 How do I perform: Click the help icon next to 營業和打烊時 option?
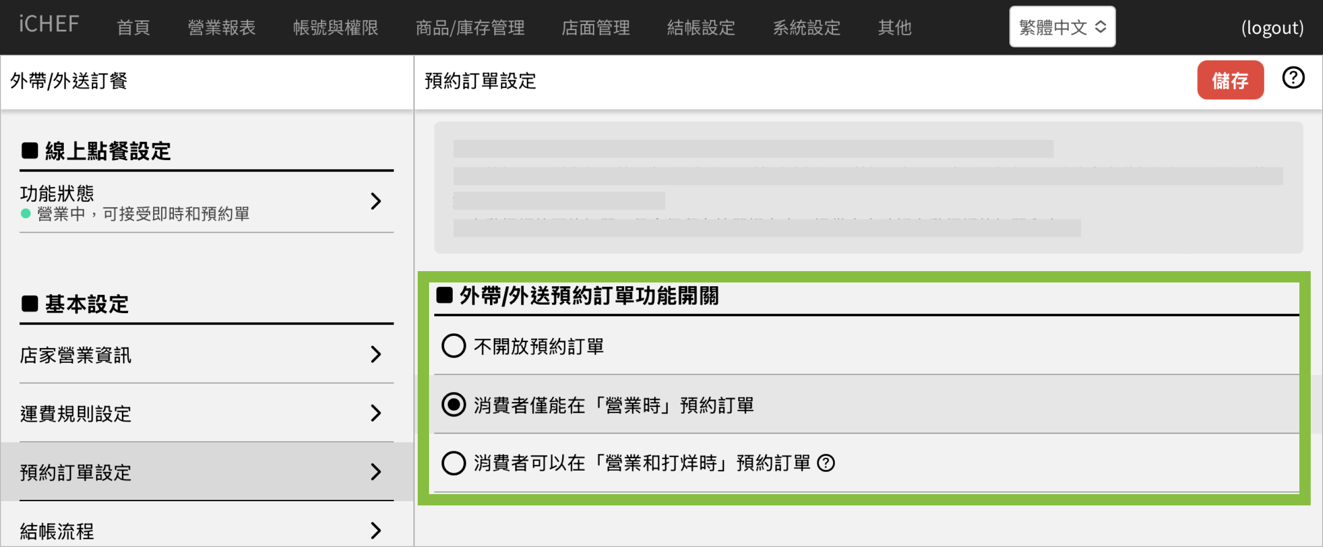pos(826,463)
